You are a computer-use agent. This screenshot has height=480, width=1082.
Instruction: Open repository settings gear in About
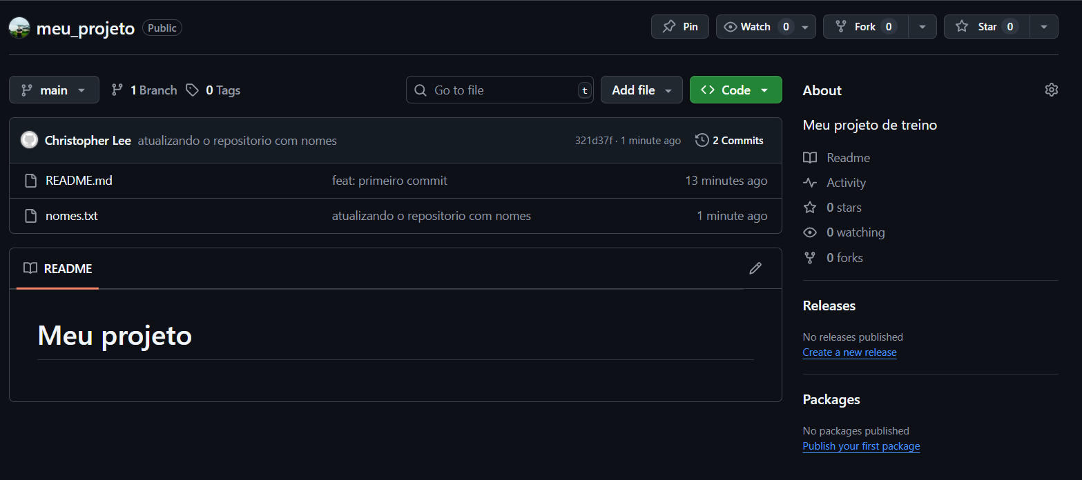1052,90
